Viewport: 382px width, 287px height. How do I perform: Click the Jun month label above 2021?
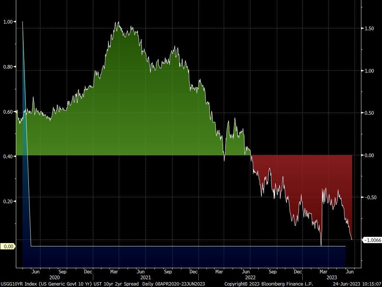[x=140, y=272]
